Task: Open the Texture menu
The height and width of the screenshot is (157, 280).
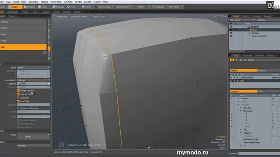Action: point(44,2)
